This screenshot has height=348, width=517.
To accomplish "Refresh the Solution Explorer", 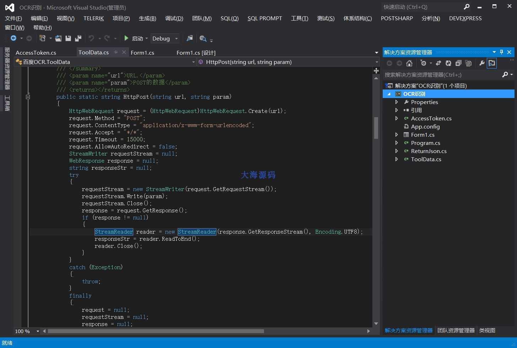I will point(448,63).
